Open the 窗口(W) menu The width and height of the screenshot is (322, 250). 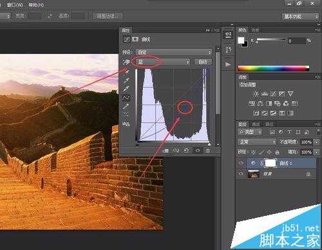(x=15, y=4)
